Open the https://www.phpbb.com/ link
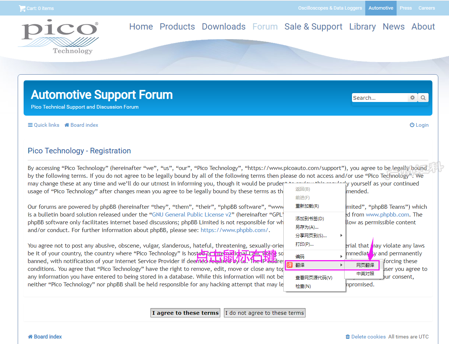449x344 pixels. (x=234, y=230)
